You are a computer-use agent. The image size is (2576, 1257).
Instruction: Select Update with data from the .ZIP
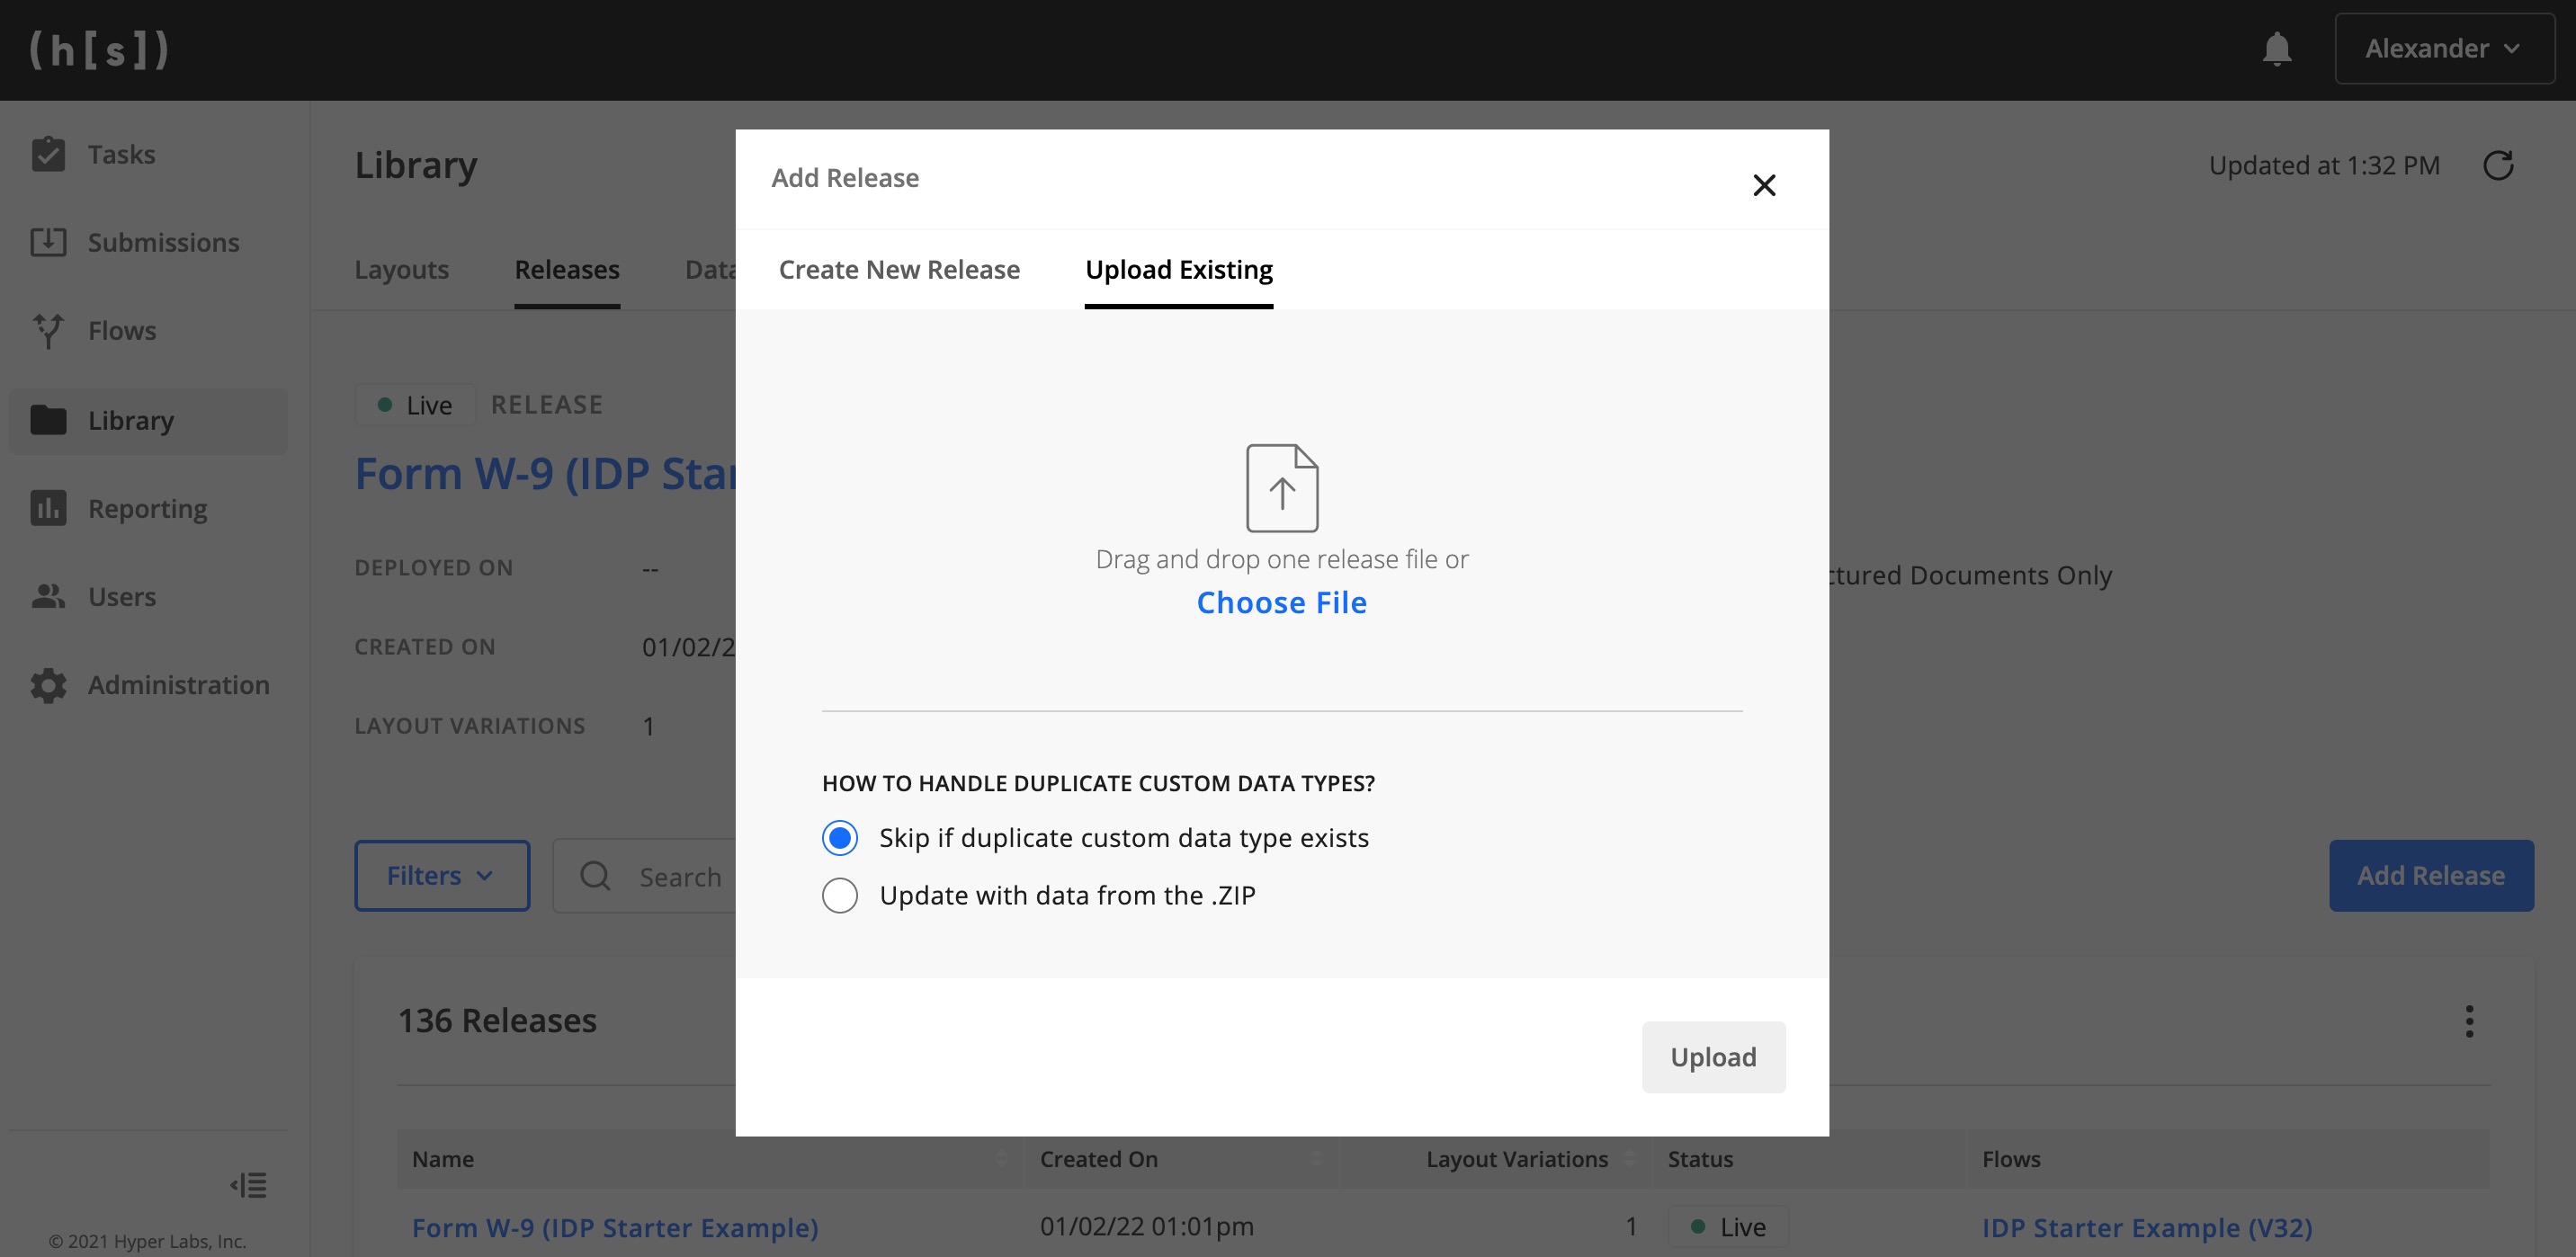pyautogui.click(x=840, y=895)
